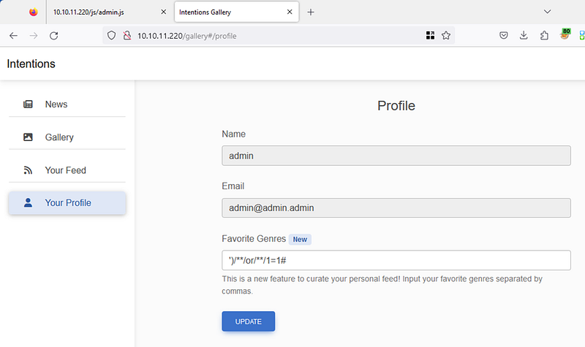The image size is (585, 347).
Task: Open the Pocket save icon
Action: (x=504, y=35)
